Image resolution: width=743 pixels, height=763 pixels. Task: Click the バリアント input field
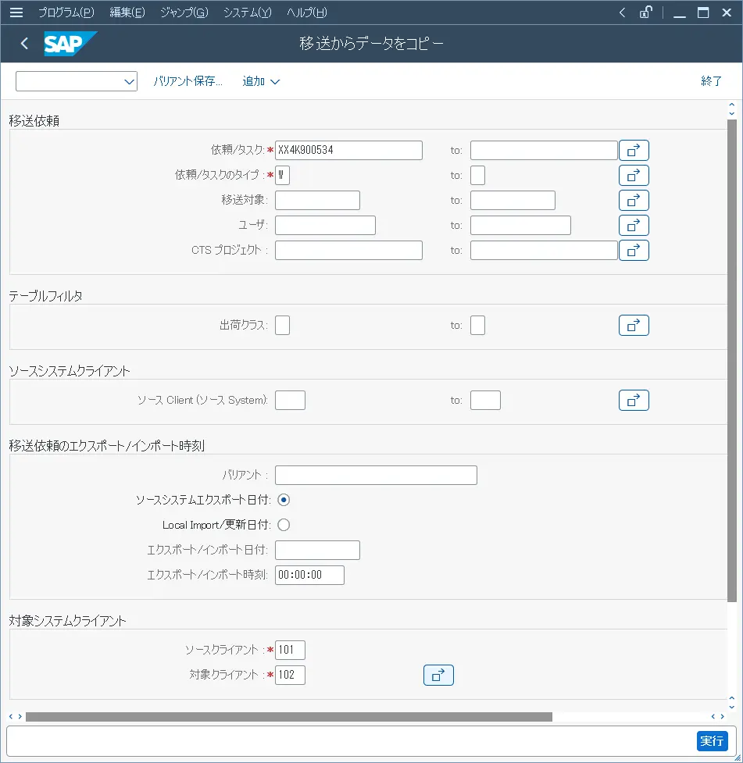pos(376,475)
